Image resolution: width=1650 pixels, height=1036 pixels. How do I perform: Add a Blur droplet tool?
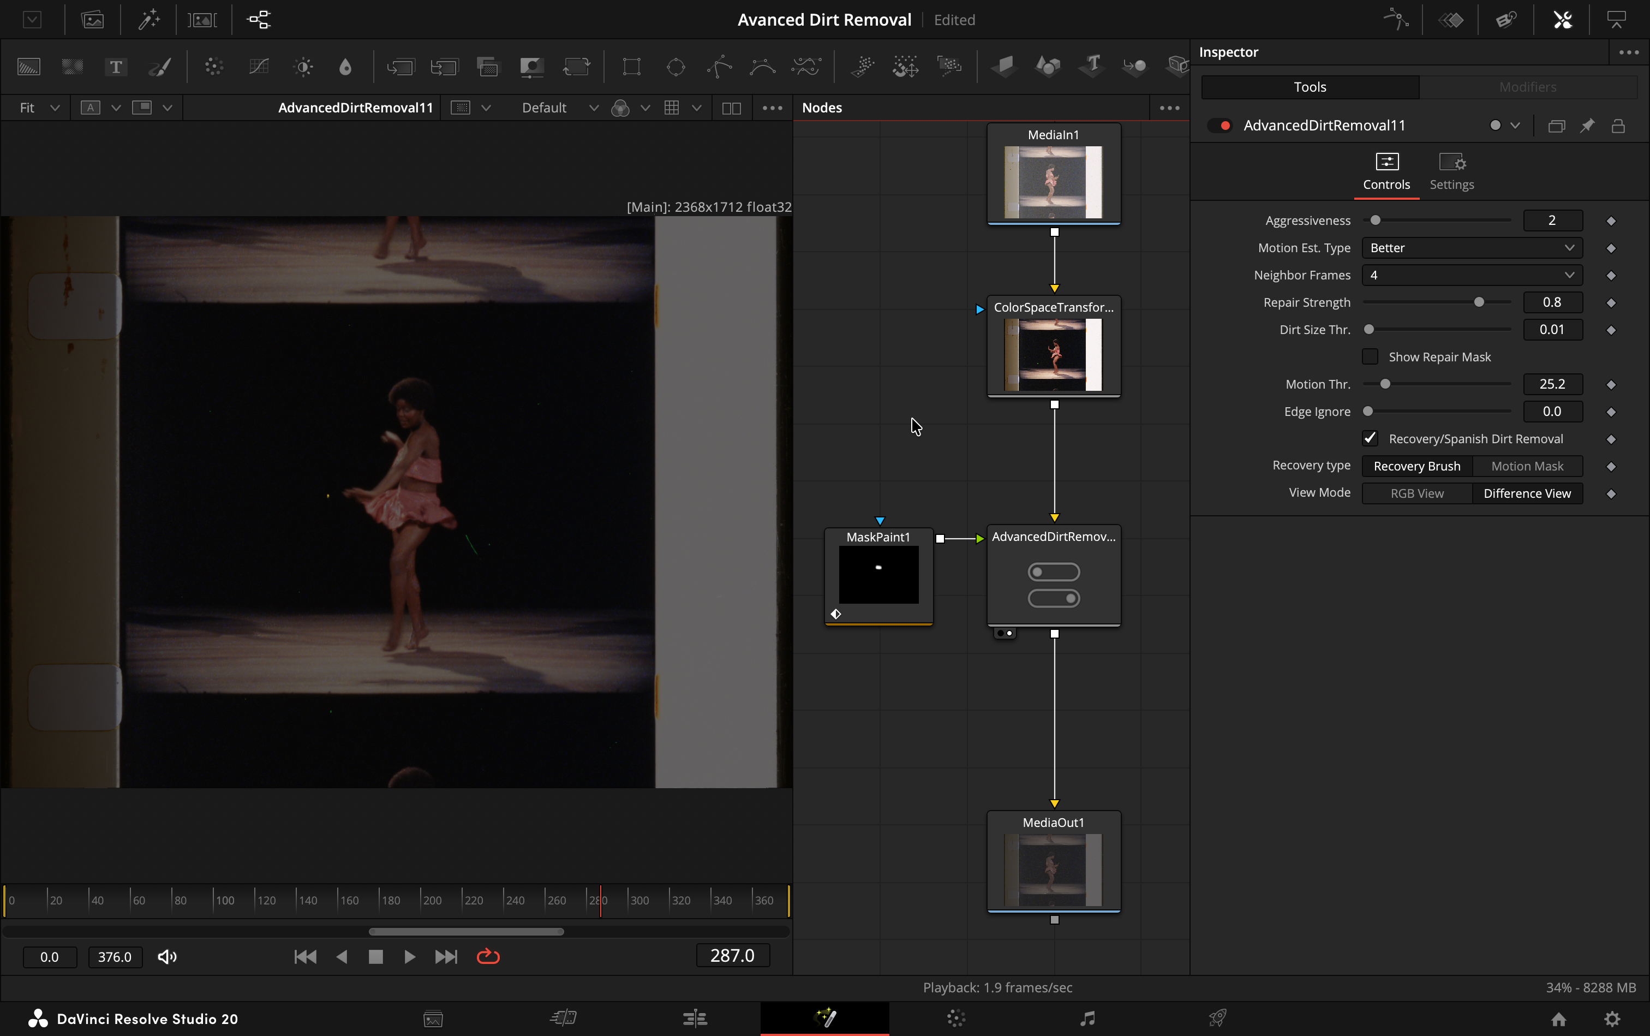click(345, 67)
